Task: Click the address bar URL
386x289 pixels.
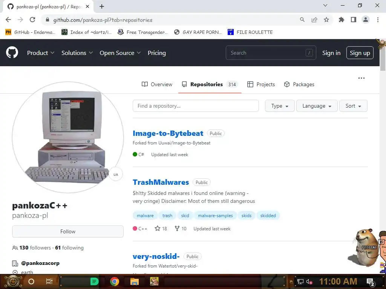Action: [x=103, y=20]
